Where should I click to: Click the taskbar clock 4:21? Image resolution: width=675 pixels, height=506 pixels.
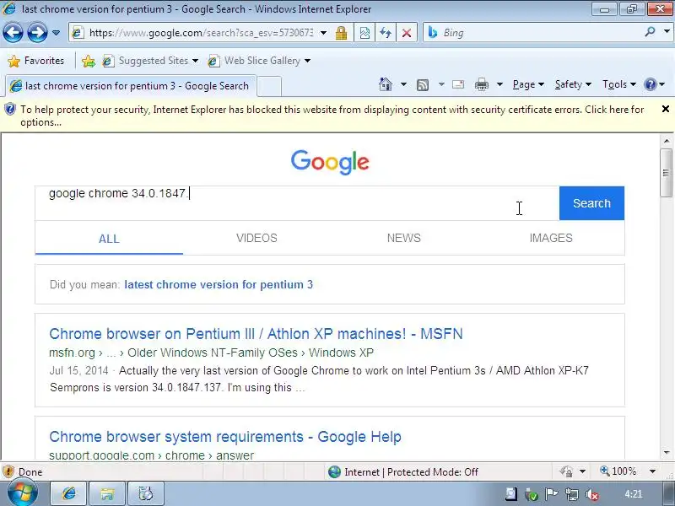(634, 494)
